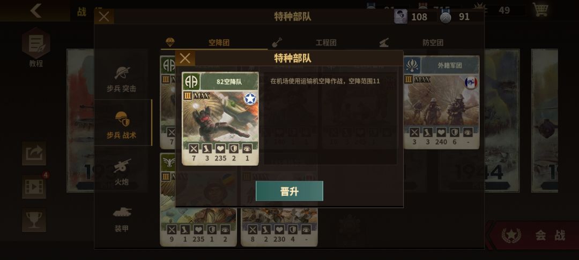Open the 教程 tutorial icon
The width and height of the screenshot is (579, 260).
[36, 47]
